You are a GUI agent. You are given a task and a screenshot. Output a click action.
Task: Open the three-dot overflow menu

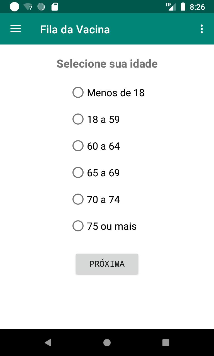201,29
